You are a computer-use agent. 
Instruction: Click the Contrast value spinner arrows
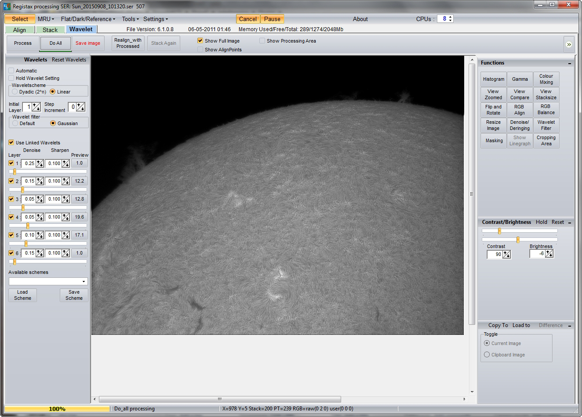tap(507, 255)
